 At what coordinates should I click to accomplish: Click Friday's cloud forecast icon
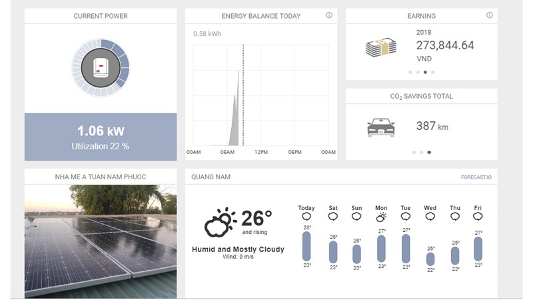[478, 217]
